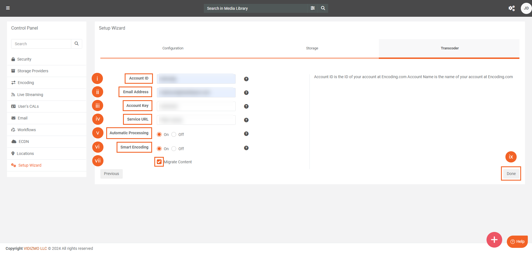Uncheck the Migrate Content checkbox
This screenshot has height=254, width=532.
pos(159,162)
